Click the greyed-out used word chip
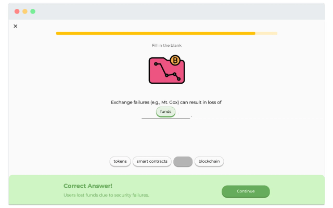 point(183,162)
